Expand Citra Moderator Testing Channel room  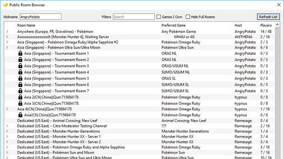pos(7,126)
